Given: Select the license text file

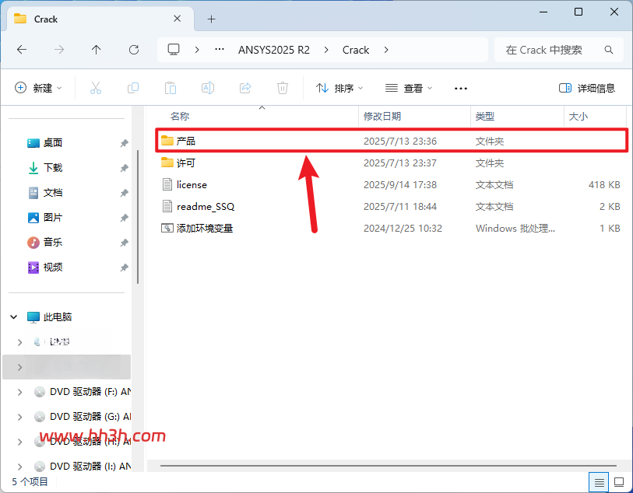Looking at the screenshot, I should 392,184.
